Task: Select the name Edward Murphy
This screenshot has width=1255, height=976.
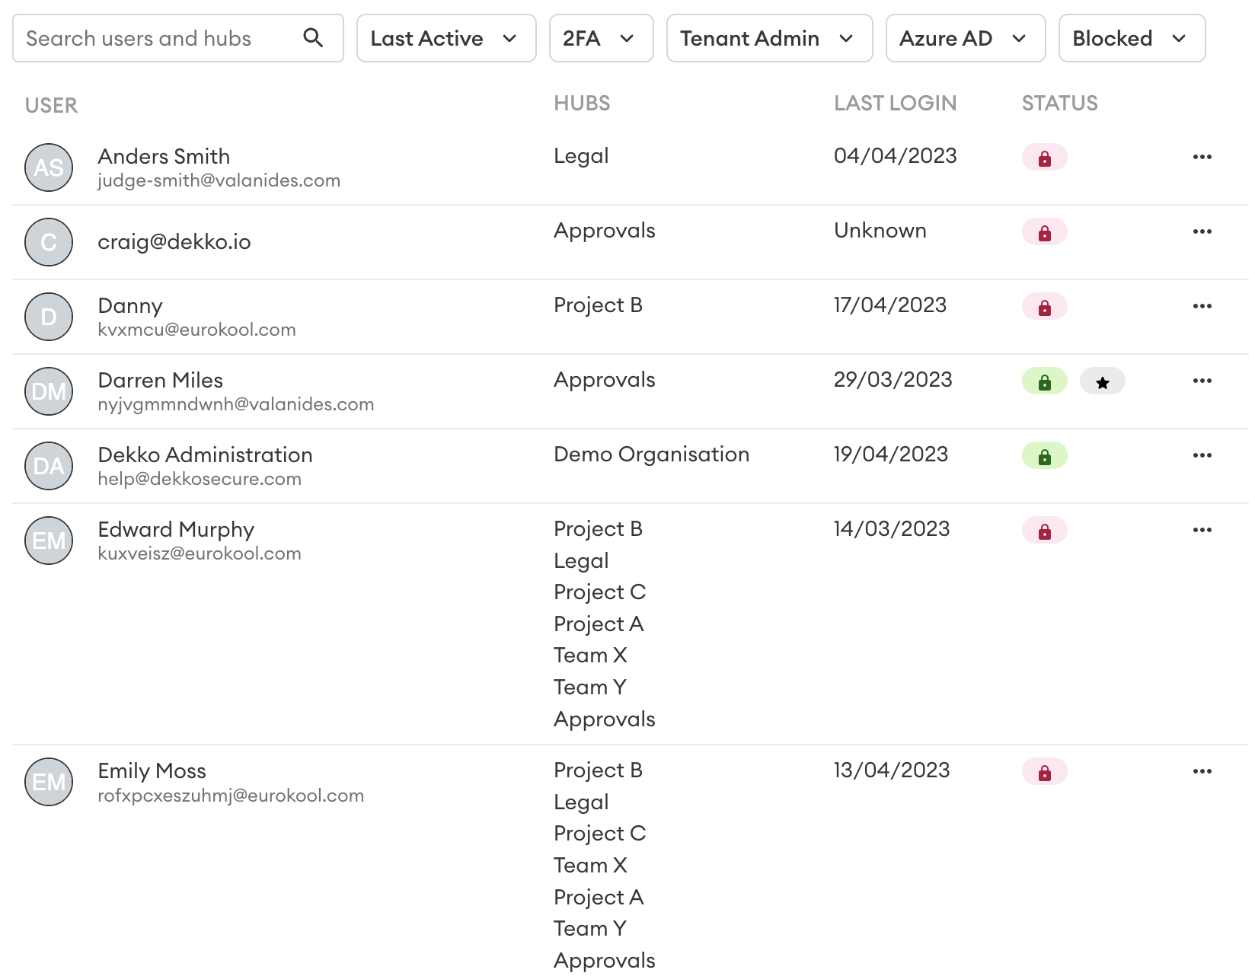Action: [x=176, y=530]
